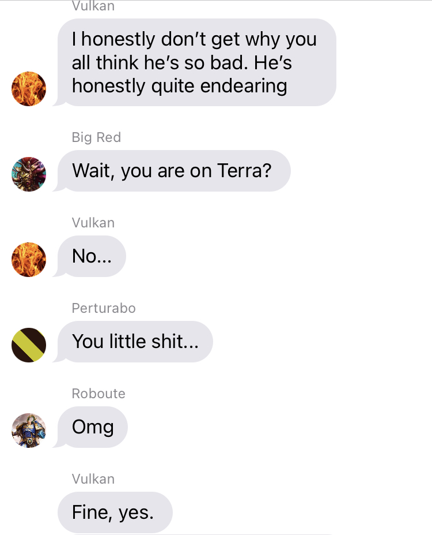This screenshot has width=432, height=535.
Task: Tap the word 'Terra?' in Big Red's message
Action: tap(244, 171)
